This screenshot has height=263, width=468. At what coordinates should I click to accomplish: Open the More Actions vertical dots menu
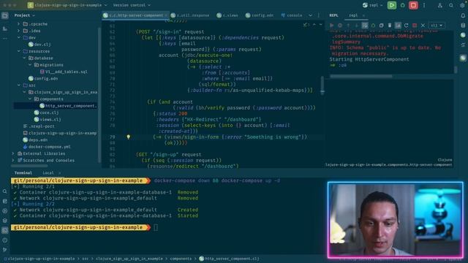pyautogui.click(x=424, y=5)
